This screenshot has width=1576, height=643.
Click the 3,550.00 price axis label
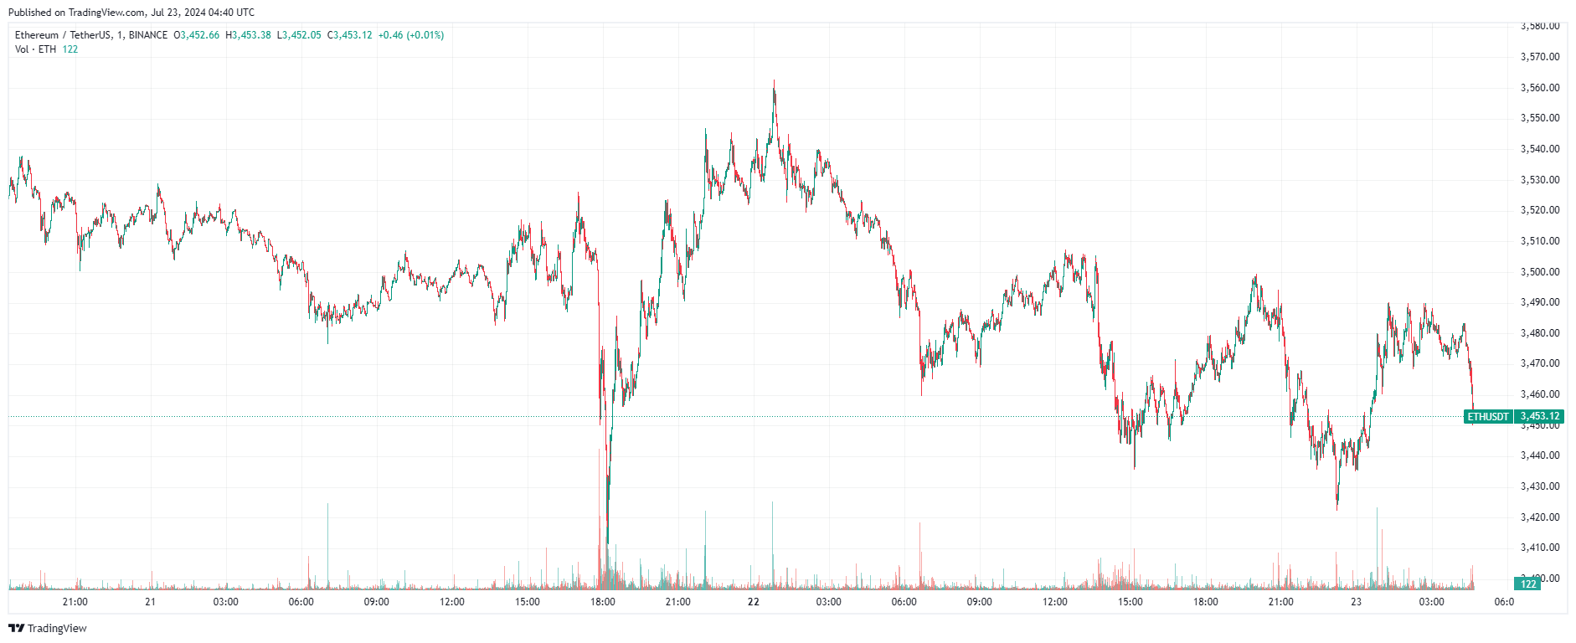[x=1540, y=118]
